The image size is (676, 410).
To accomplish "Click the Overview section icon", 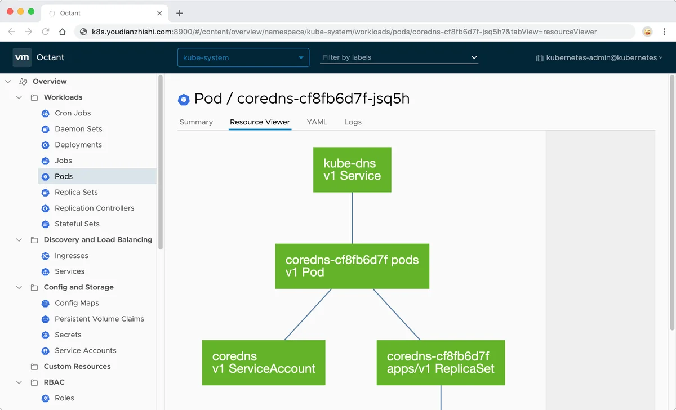I will tap(23, 82).
